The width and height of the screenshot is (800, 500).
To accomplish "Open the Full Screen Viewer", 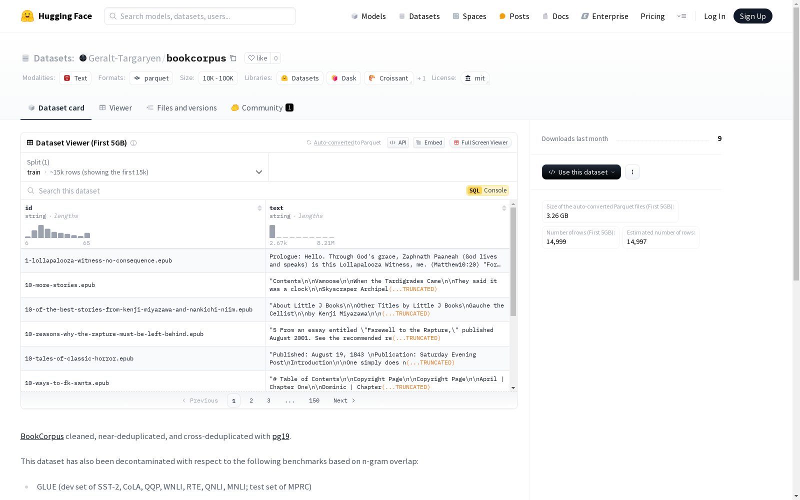I will (480, 142).
